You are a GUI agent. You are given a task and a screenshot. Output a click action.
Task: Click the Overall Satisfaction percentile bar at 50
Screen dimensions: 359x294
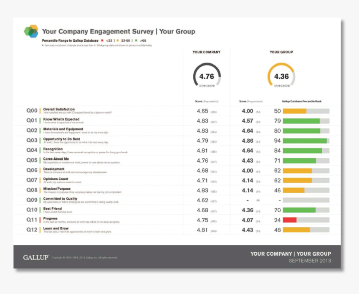coord(306,111)
